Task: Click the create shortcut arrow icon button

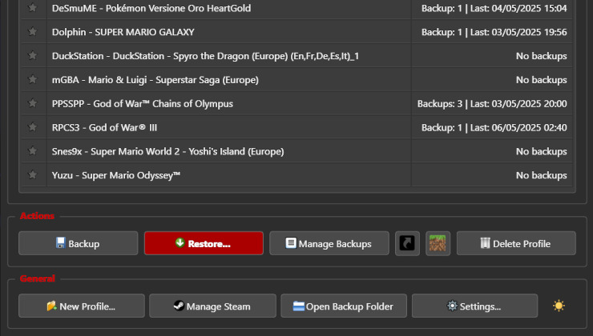Action: [x=407, y=243]
